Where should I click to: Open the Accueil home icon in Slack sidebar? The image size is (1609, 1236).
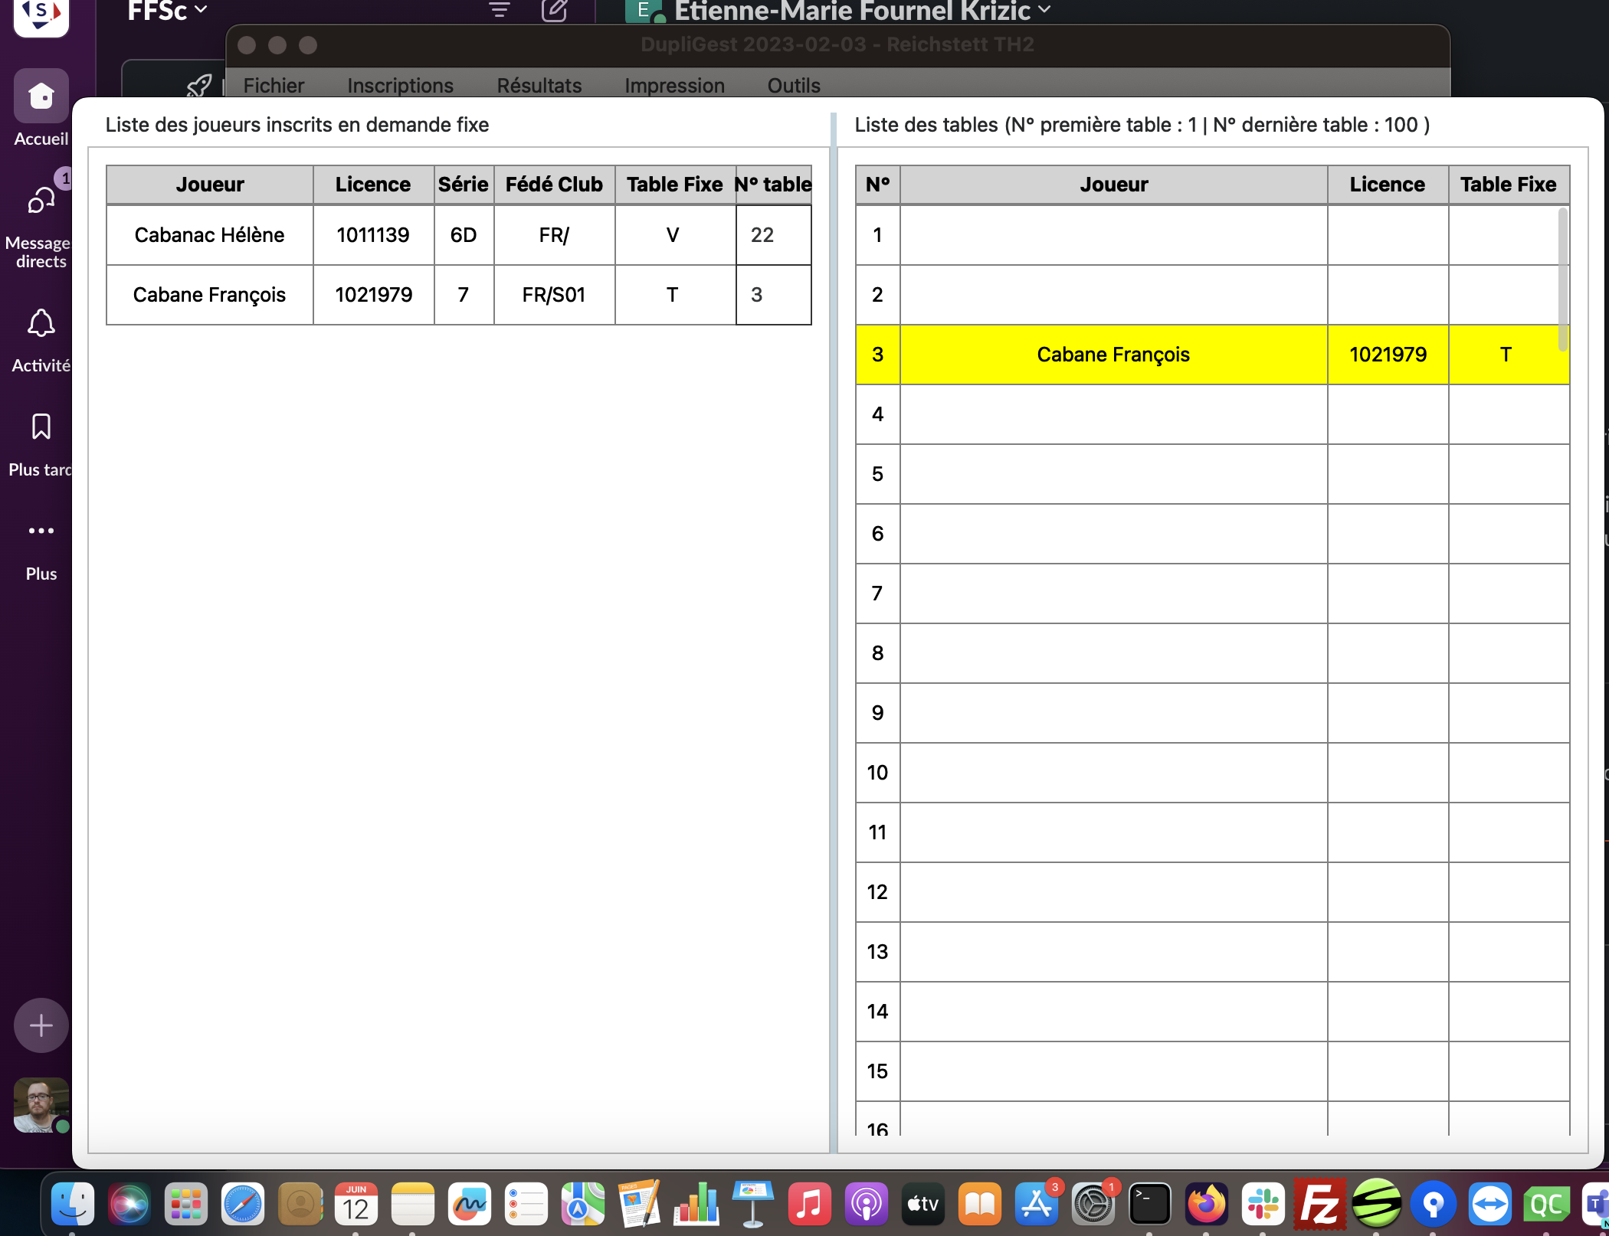[x=41, y=96]
